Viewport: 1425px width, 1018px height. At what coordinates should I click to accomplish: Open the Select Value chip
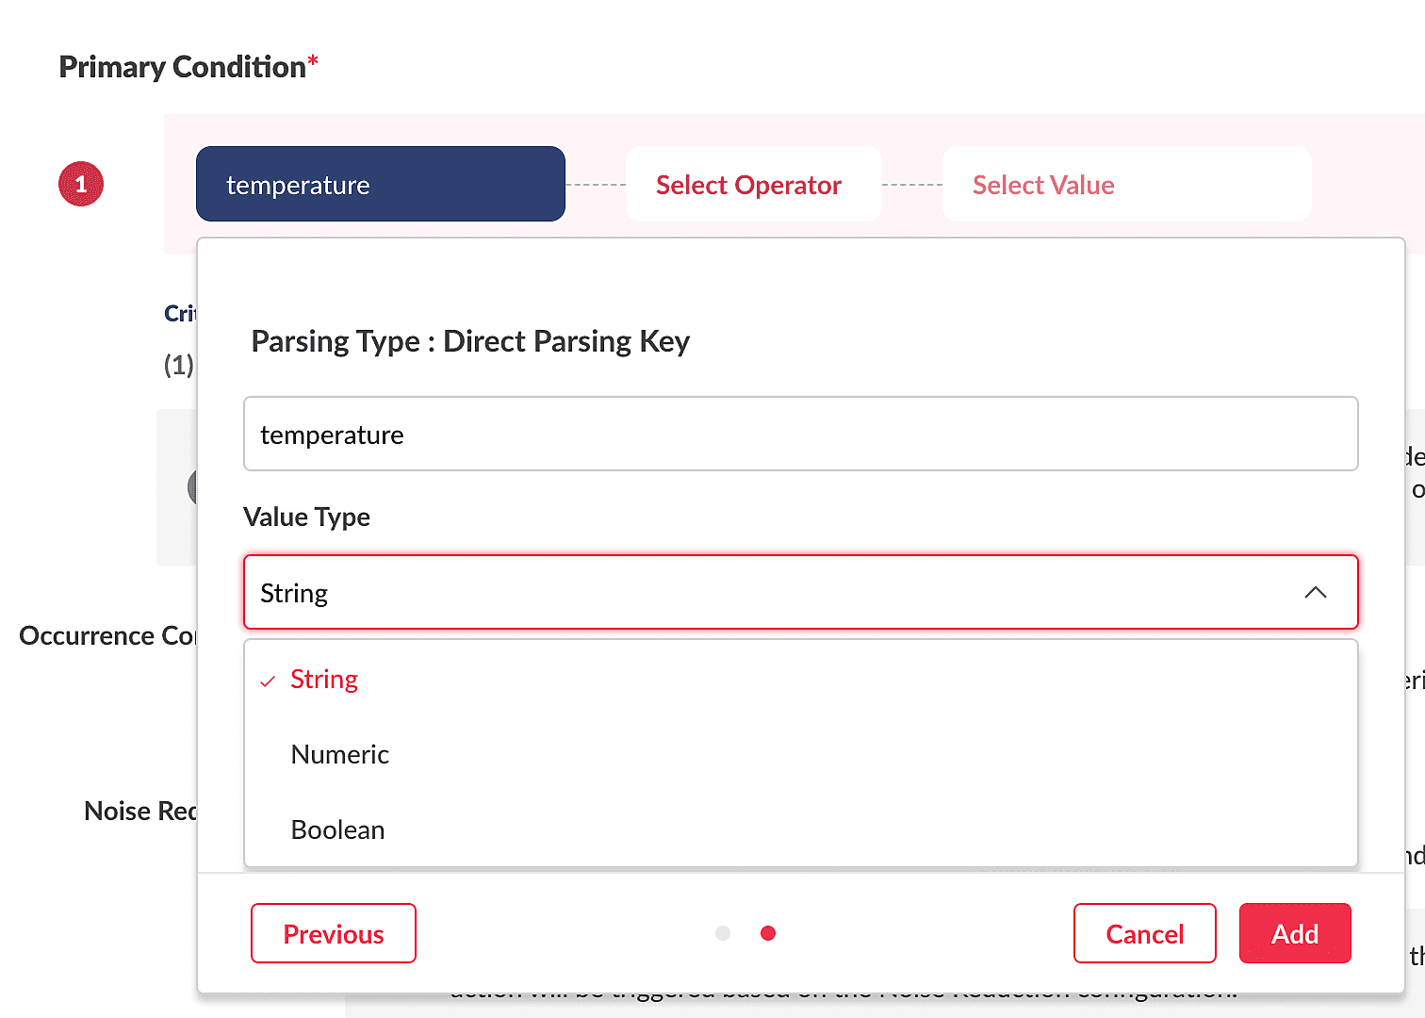(1125, 185)
